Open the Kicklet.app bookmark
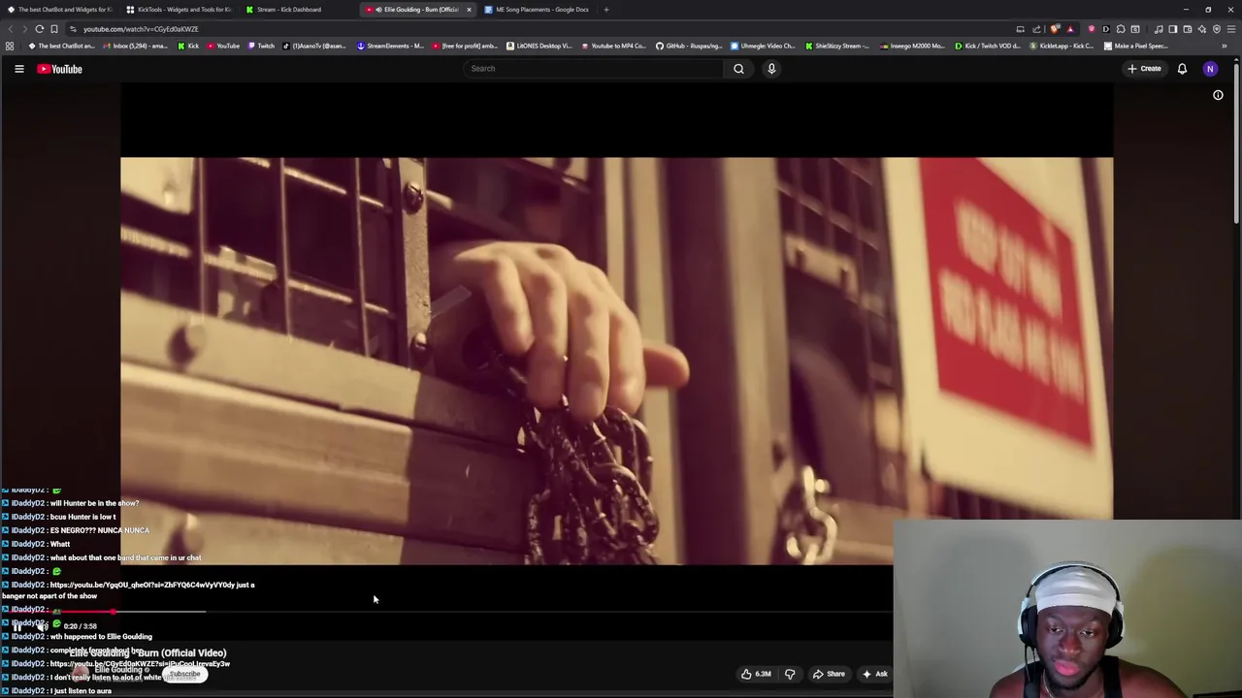This screenshot has width=1242, height=698. pos(1061,46)
